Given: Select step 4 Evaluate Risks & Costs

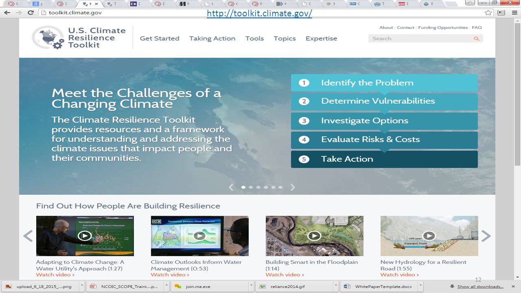Looking at the screenshot, I should [384, 140].
